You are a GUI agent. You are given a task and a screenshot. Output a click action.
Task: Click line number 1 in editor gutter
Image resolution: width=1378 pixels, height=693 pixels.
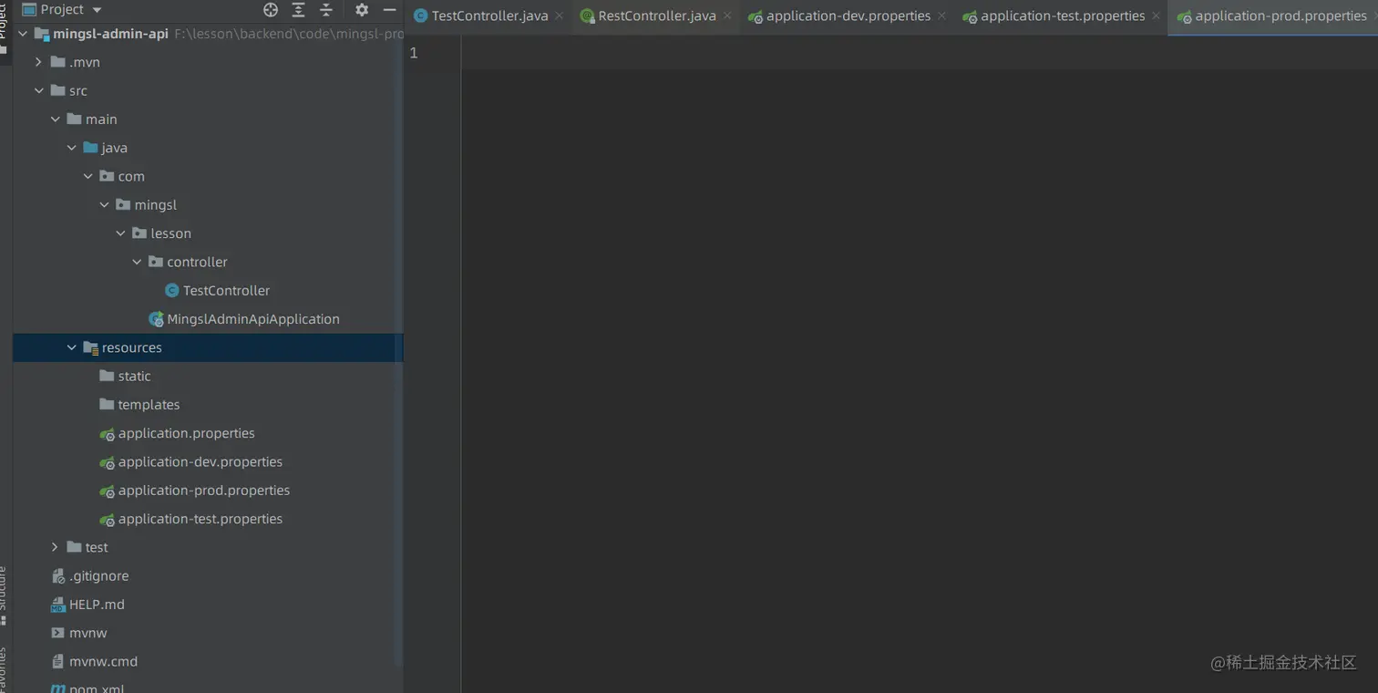point(414,53)
